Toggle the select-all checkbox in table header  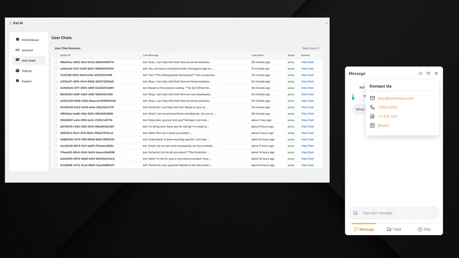pyautogui.click(x=56, y=55)
